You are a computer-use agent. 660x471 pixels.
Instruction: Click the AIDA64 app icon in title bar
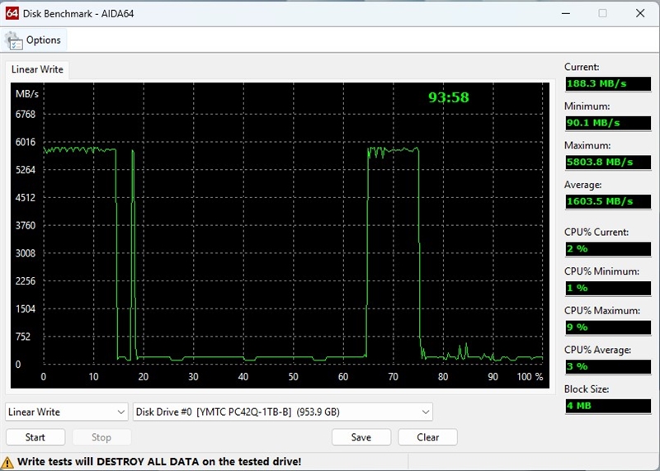pyautogui.click(x=12, y=13)
